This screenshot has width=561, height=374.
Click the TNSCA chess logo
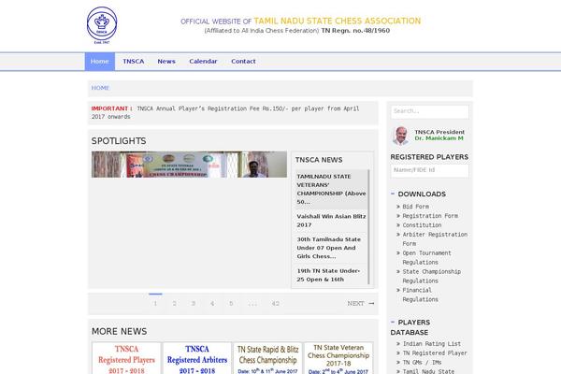[x=102, y=25]
